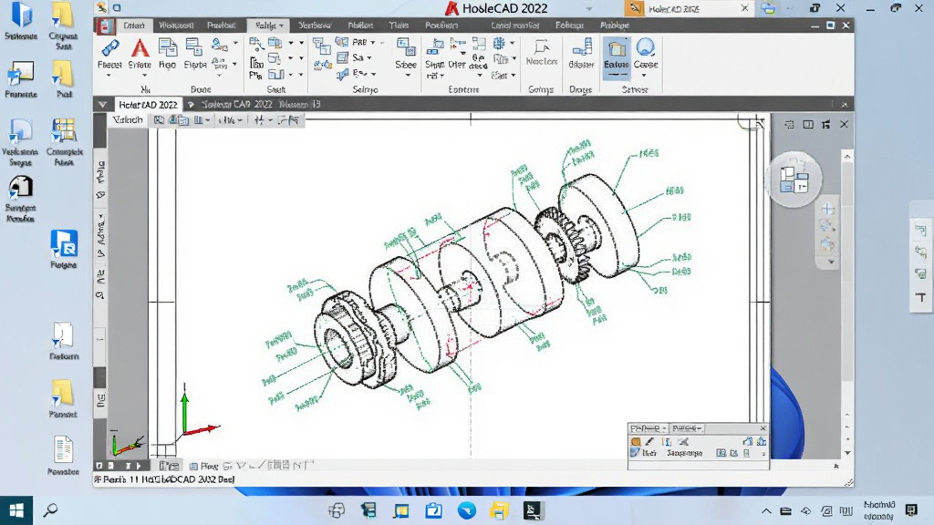Image resolution: width=934 pixels, height=525 pixels.
Task: Click the pin icon in the right panel header
Action: click(825, 124)
